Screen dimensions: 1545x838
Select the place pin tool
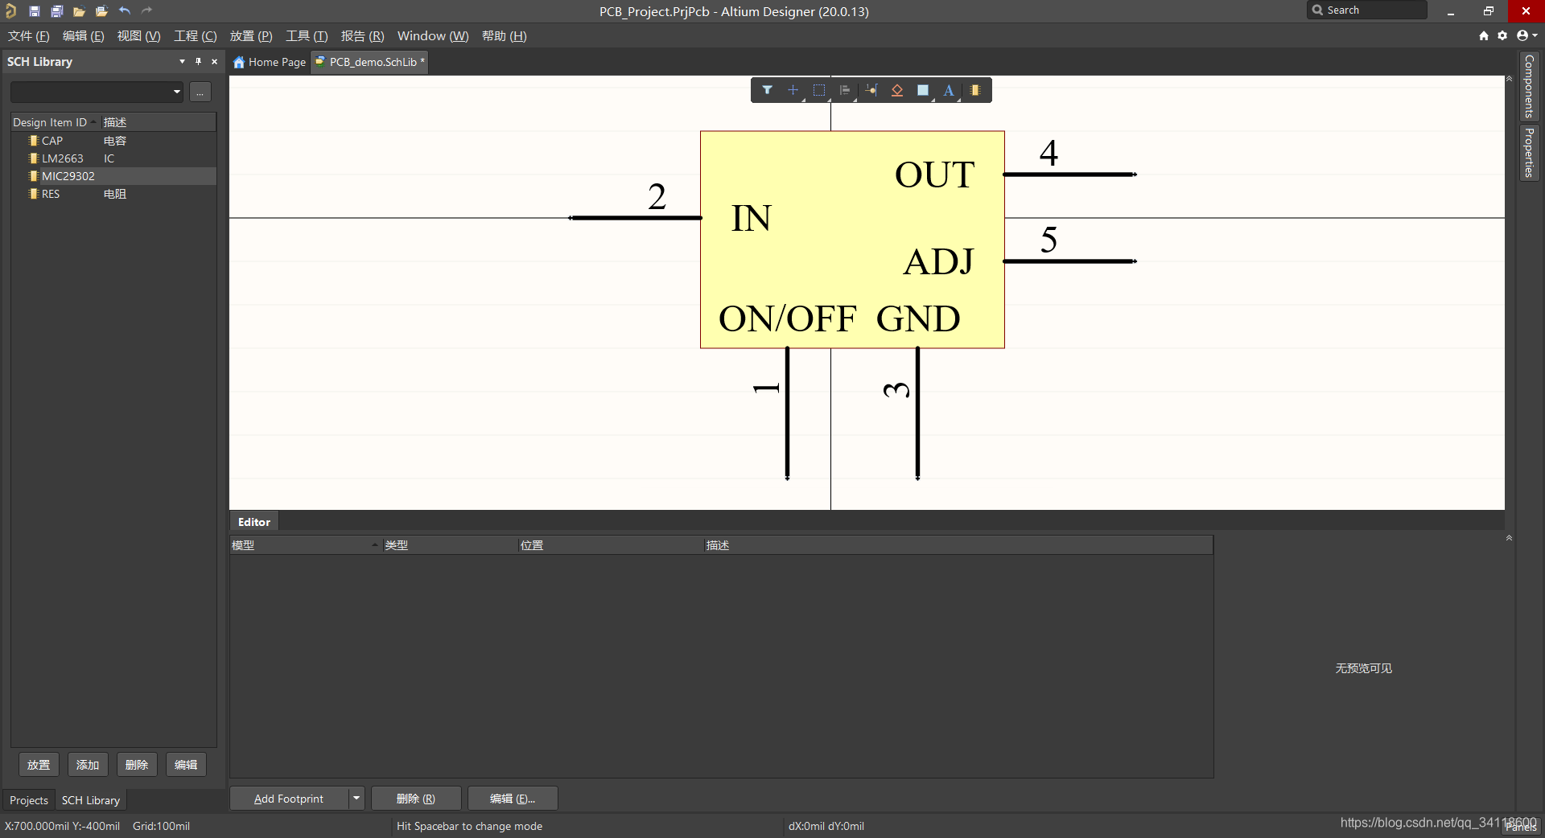[x=871, y=90]
